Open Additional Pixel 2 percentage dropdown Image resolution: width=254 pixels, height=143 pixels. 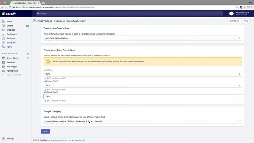point(143,97)
